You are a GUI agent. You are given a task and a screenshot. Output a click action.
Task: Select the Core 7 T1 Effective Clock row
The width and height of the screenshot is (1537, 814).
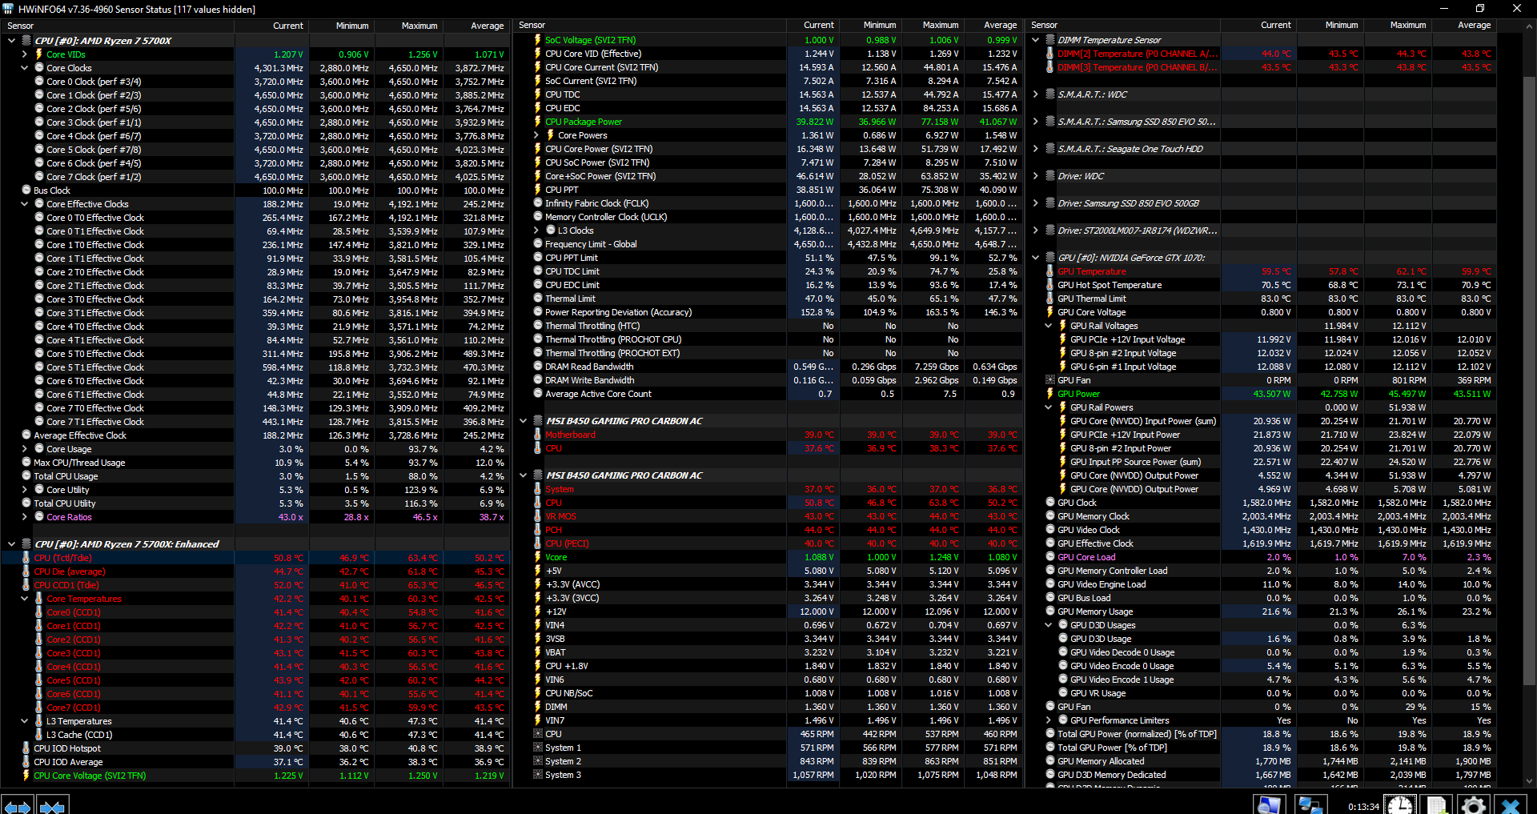tap(255, 422)
